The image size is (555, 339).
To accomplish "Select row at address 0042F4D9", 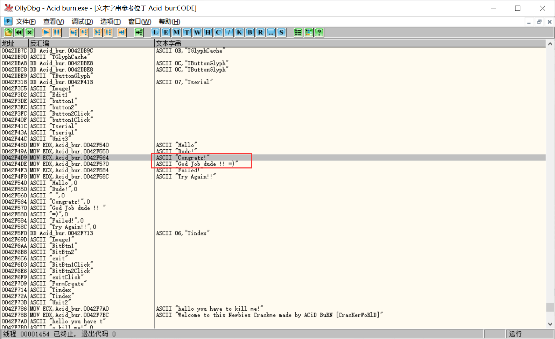I will click(x=273, y=158).
